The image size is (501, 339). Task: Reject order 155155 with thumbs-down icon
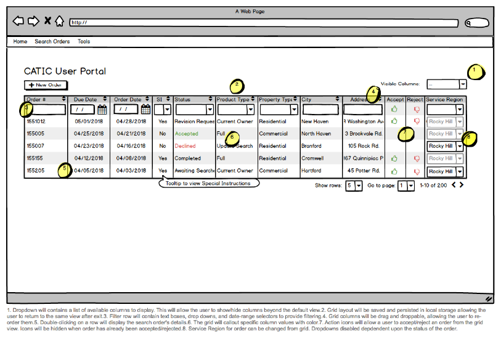(417, 159)
